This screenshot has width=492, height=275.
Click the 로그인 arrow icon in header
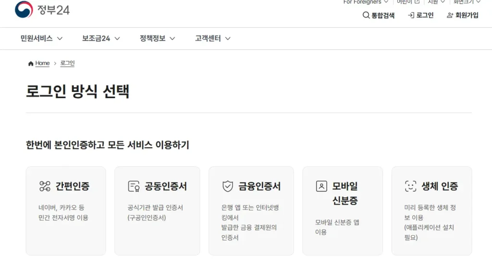(x=411, y=15)
